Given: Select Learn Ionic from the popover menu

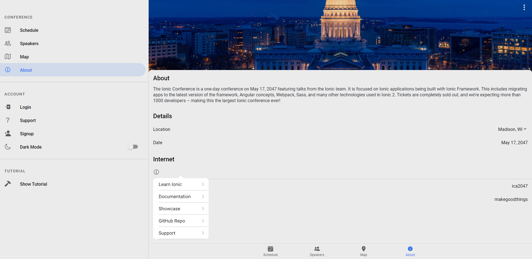Looking at the screenshot, I should pos(181,184).
